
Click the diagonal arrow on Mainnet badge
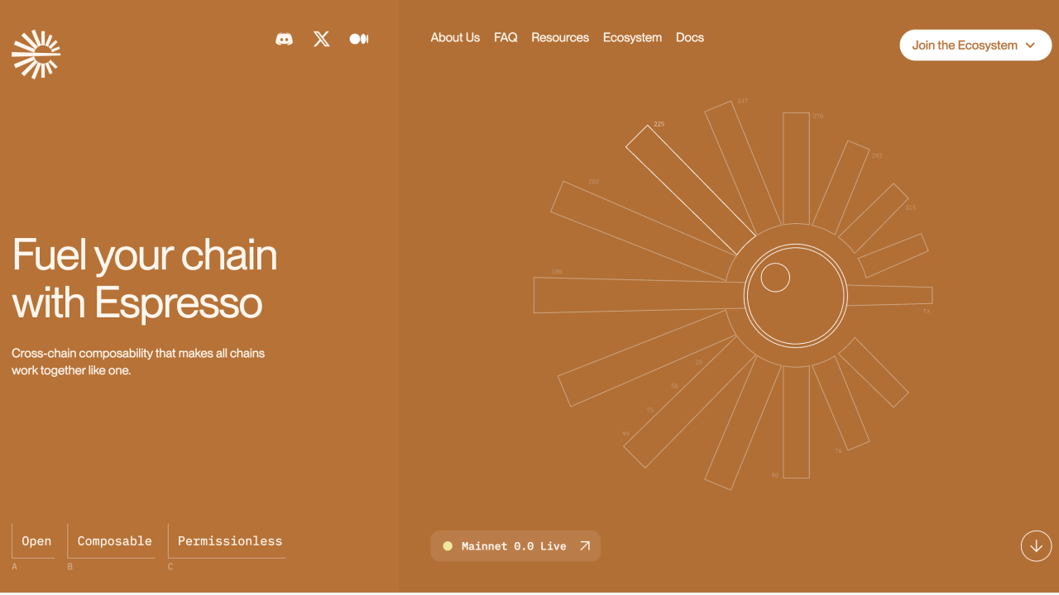(584, 545)
